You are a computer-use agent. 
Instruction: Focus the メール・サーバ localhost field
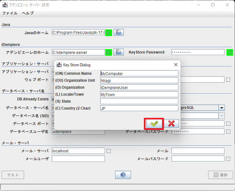click(78, 151)
